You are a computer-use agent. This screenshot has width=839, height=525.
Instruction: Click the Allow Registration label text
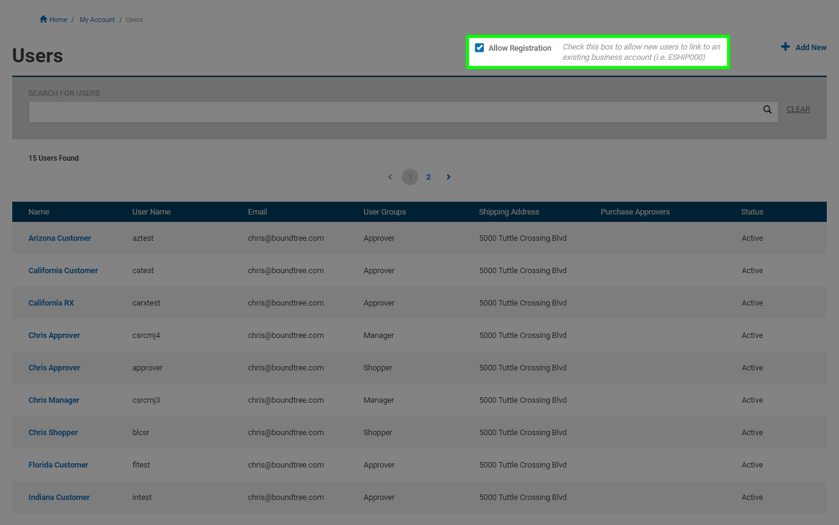click(x=520, y=48)
